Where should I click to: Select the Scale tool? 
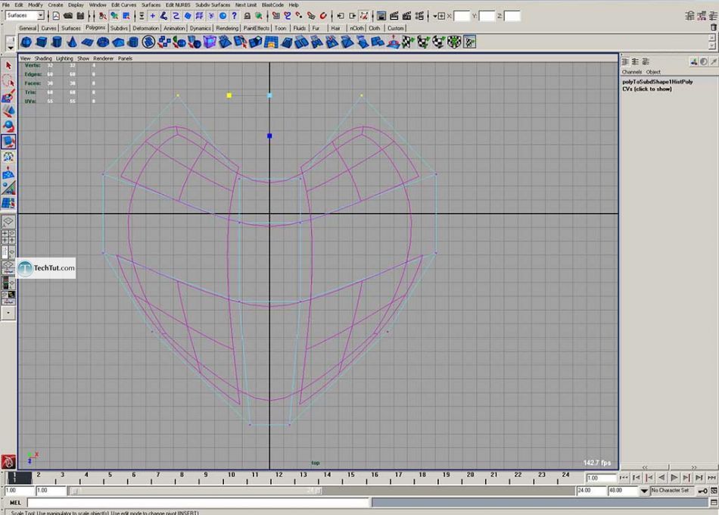point(8,142)
